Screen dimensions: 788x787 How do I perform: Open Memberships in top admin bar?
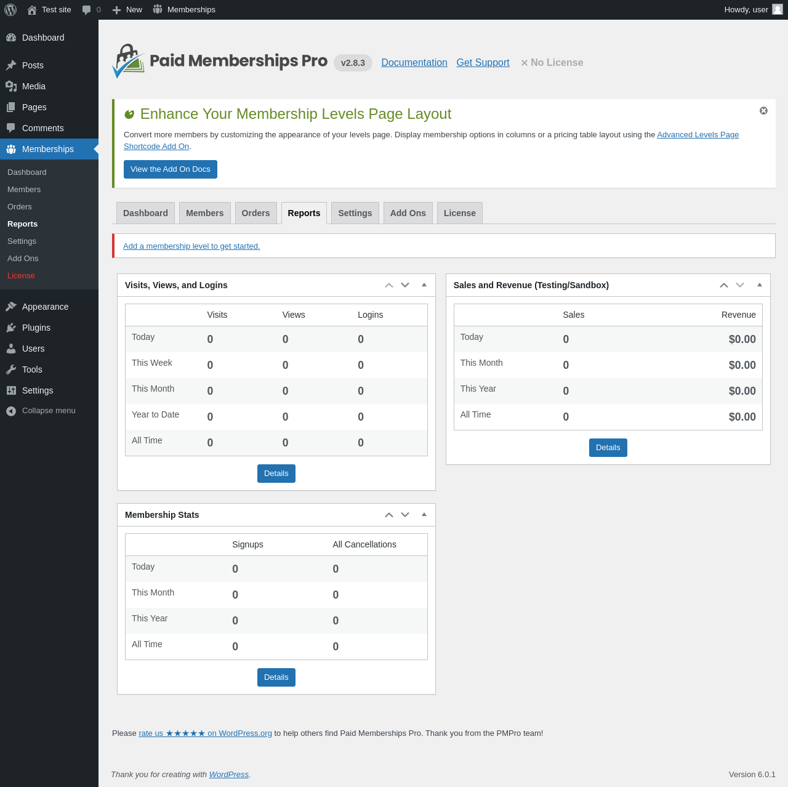coord(184,10)
